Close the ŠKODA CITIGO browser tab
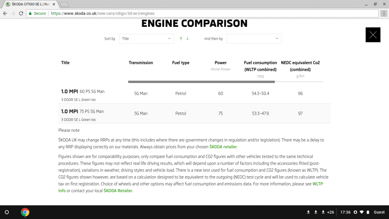389x219 pixels. point(54,4)
